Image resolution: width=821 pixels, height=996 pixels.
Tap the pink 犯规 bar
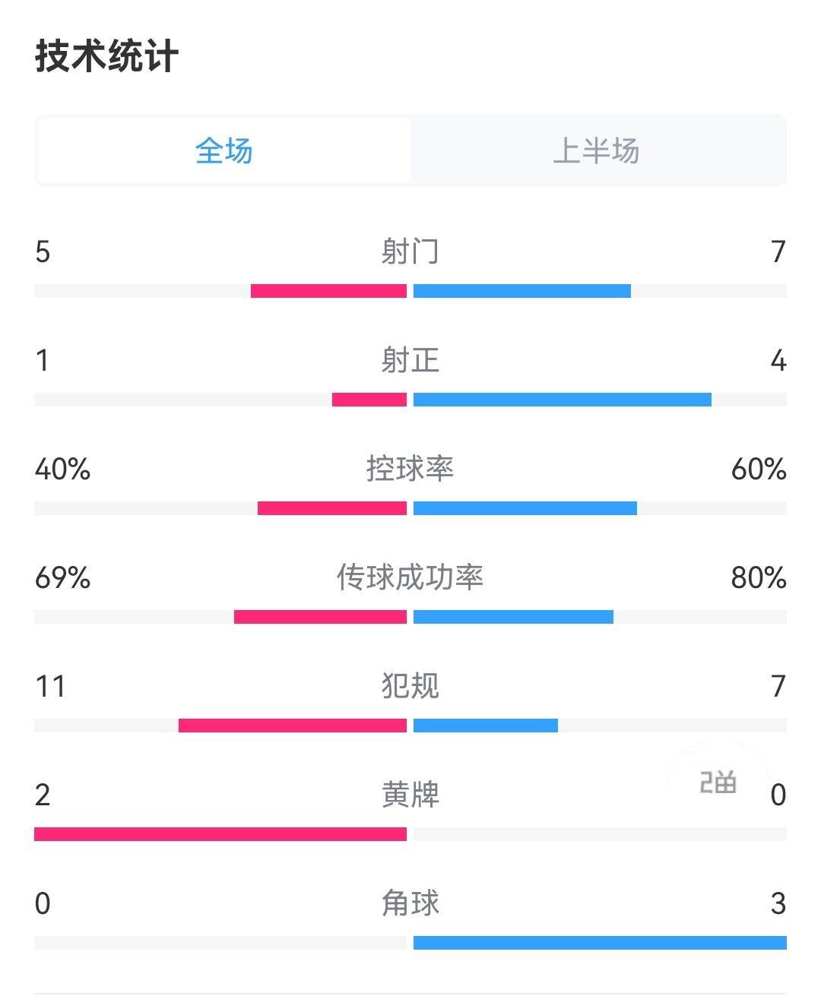tap(293, 726)
